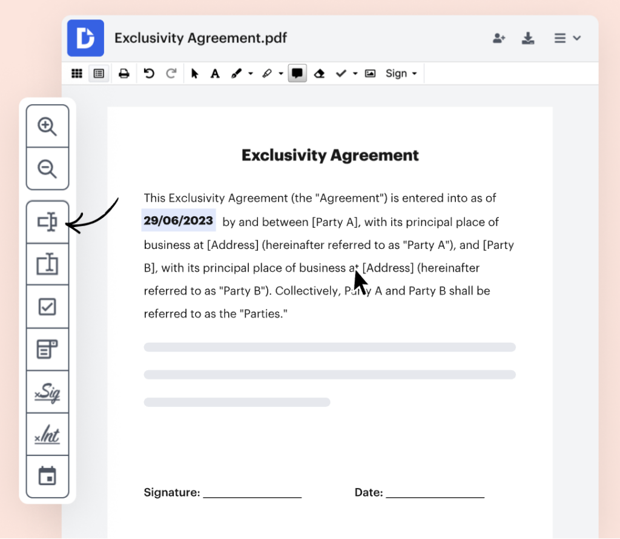Open the Sign dropdown menu

pos(401,73)
